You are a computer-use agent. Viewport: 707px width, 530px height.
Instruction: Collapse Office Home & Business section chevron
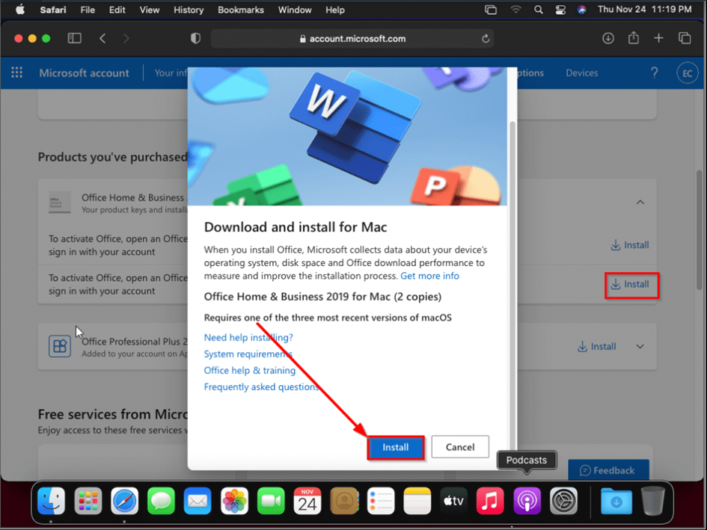pyautogui.click(x=640, y=203)
